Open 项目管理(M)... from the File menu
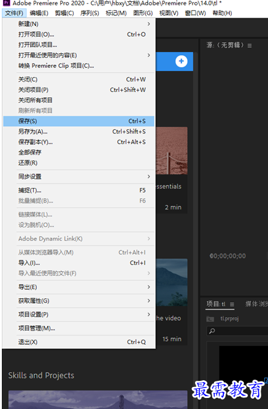The width and height of the screenshot is (268, 409). pyautogui.click(x=78, y=328)
